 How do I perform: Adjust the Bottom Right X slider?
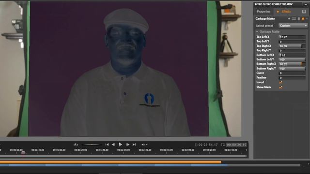[x=292, y=64]
